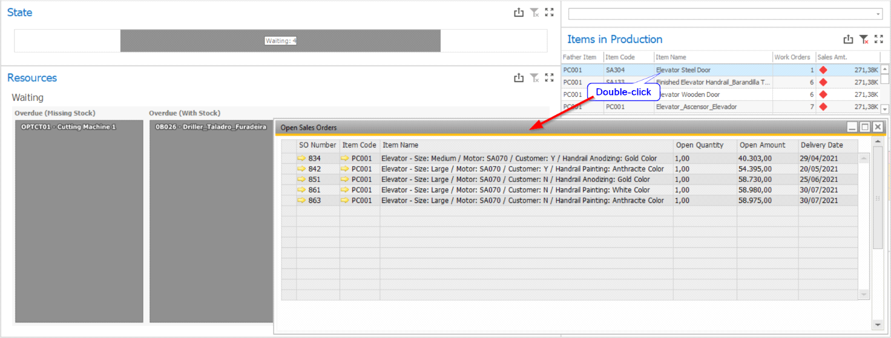
Task: Select the OPTCT01 Cutting Machine 1 tile
Action: click(79, 221)
